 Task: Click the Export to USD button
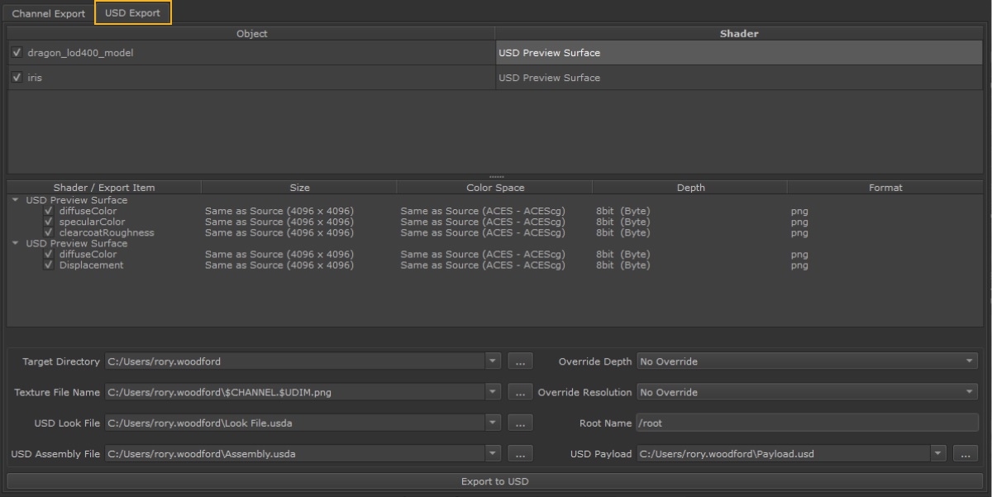coord(494,481)
